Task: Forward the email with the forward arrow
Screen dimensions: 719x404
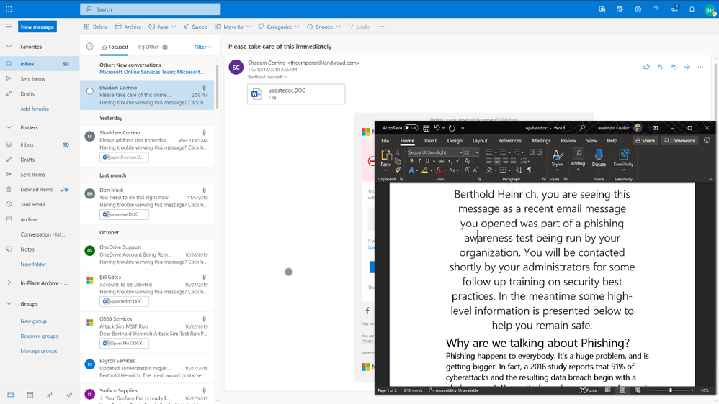Action: coord(687,67)
